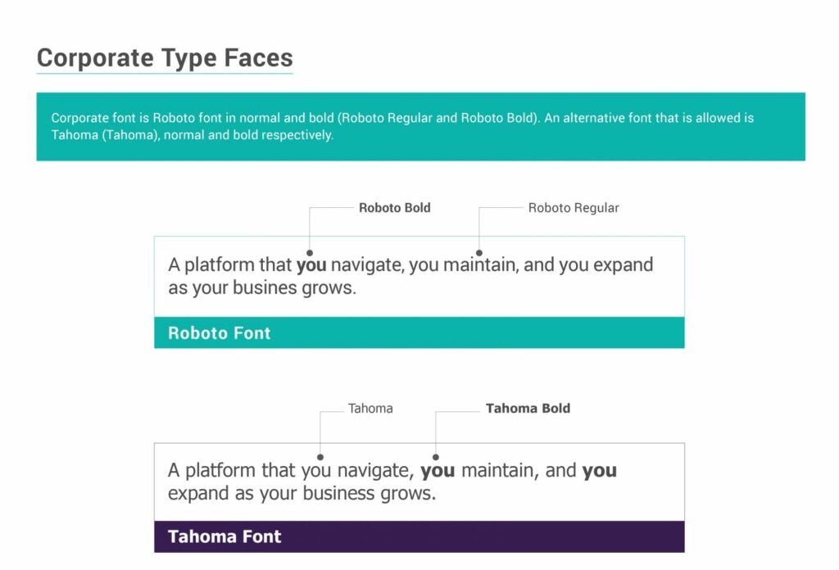Click the Roboto Font title text
The image size is (839, 570).
click(x=220, y=333)
